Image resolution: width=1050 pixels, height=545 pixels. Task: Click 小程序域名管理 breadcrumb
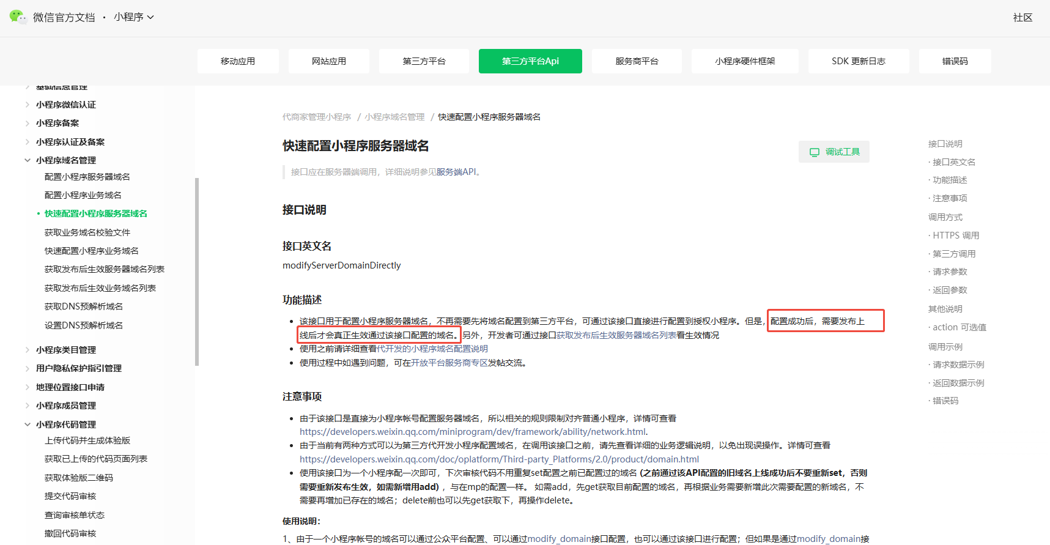(394, 117)
